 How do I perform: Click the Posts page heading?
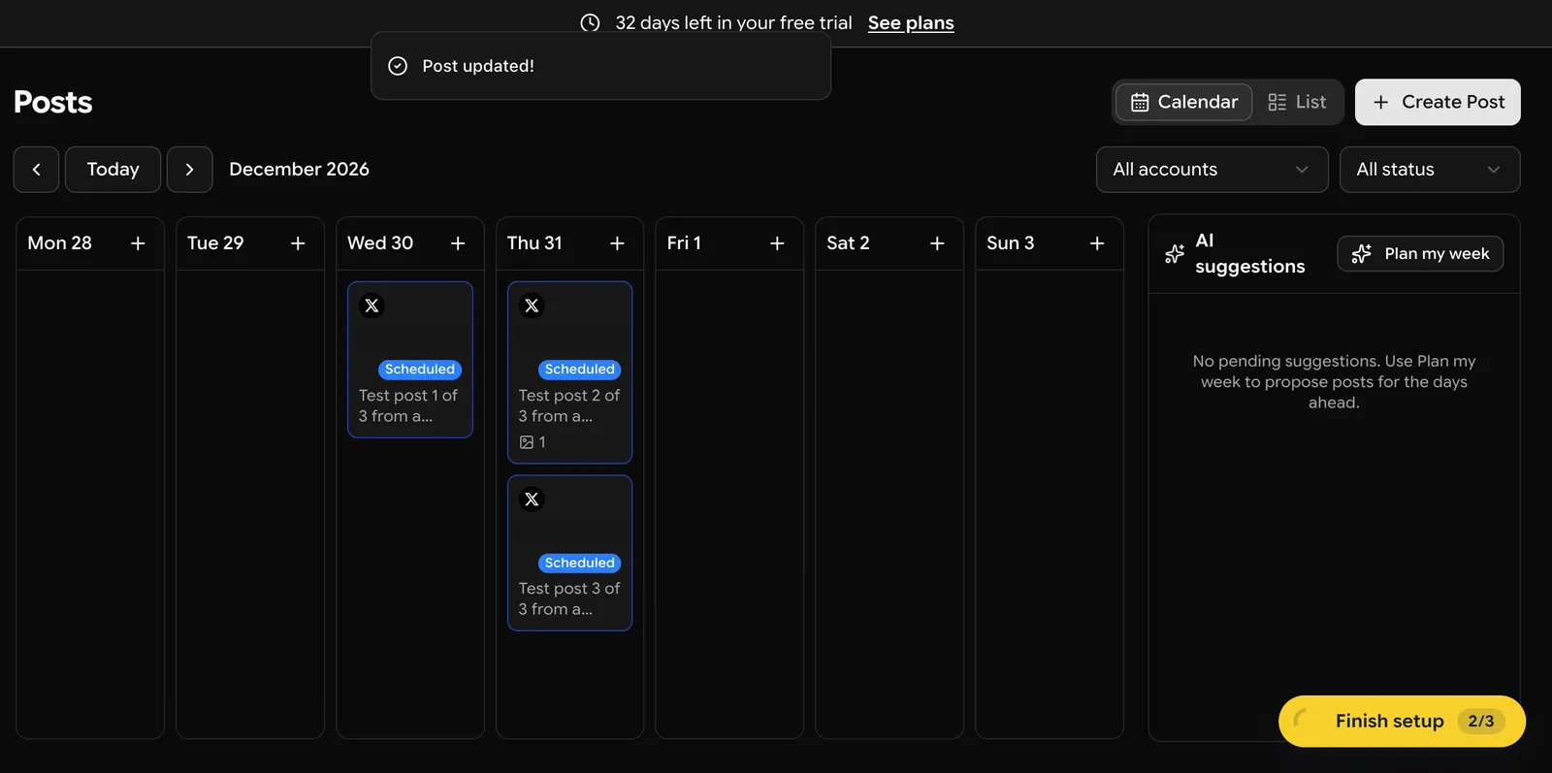[53, 102]
